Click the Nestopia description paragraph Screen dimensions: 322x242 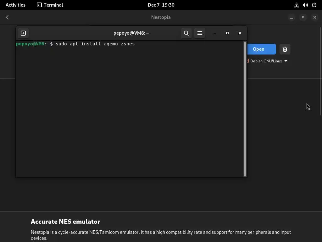[161, 235]
